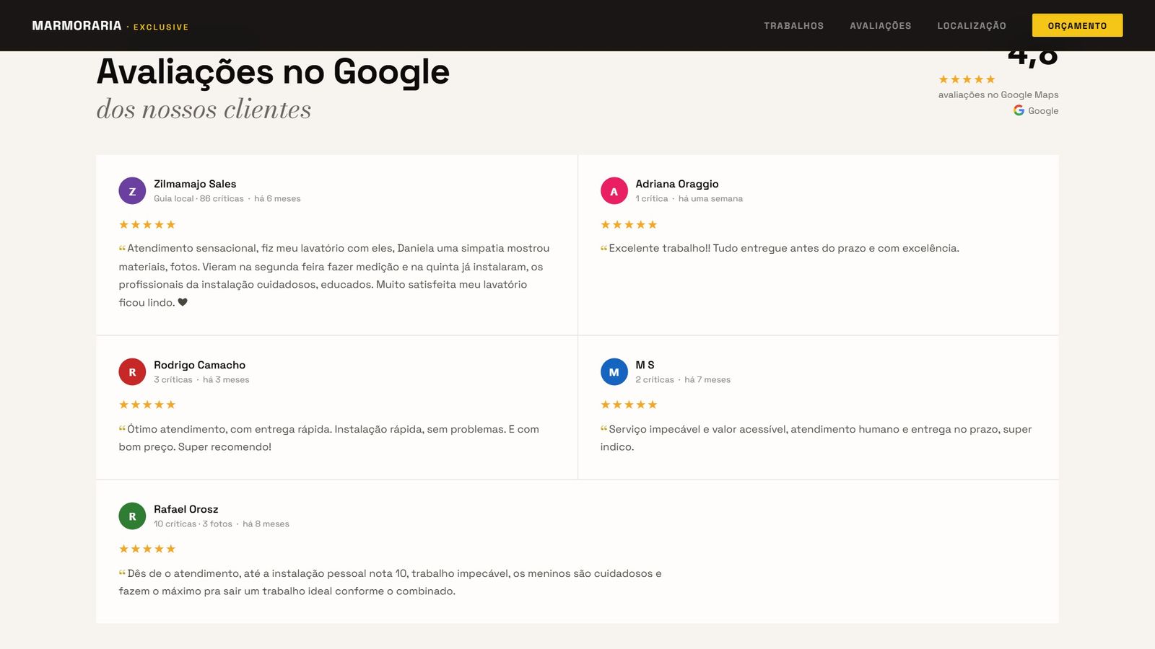Click the pink A avatar of Adriana Oraggio
1155x649 pixels.
click(x=614, y=191)
